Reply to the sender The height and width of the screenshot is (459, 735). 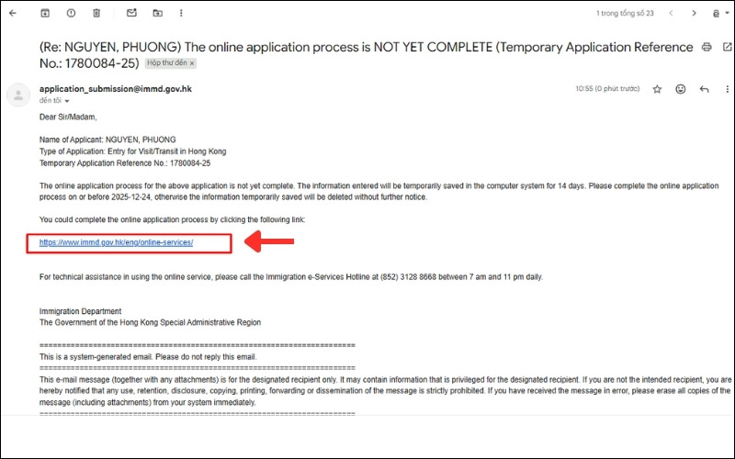tap(704, 89)
